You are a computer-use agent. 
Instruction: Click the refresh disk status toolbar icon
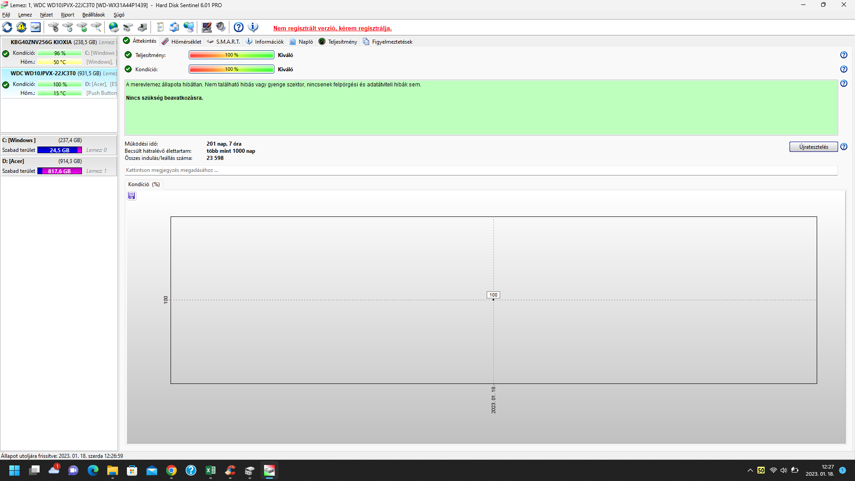tap(8, 27)
